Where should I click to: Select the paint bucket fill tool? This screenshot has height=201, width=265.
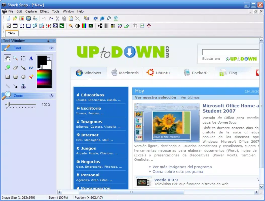[x=31, y=68]
